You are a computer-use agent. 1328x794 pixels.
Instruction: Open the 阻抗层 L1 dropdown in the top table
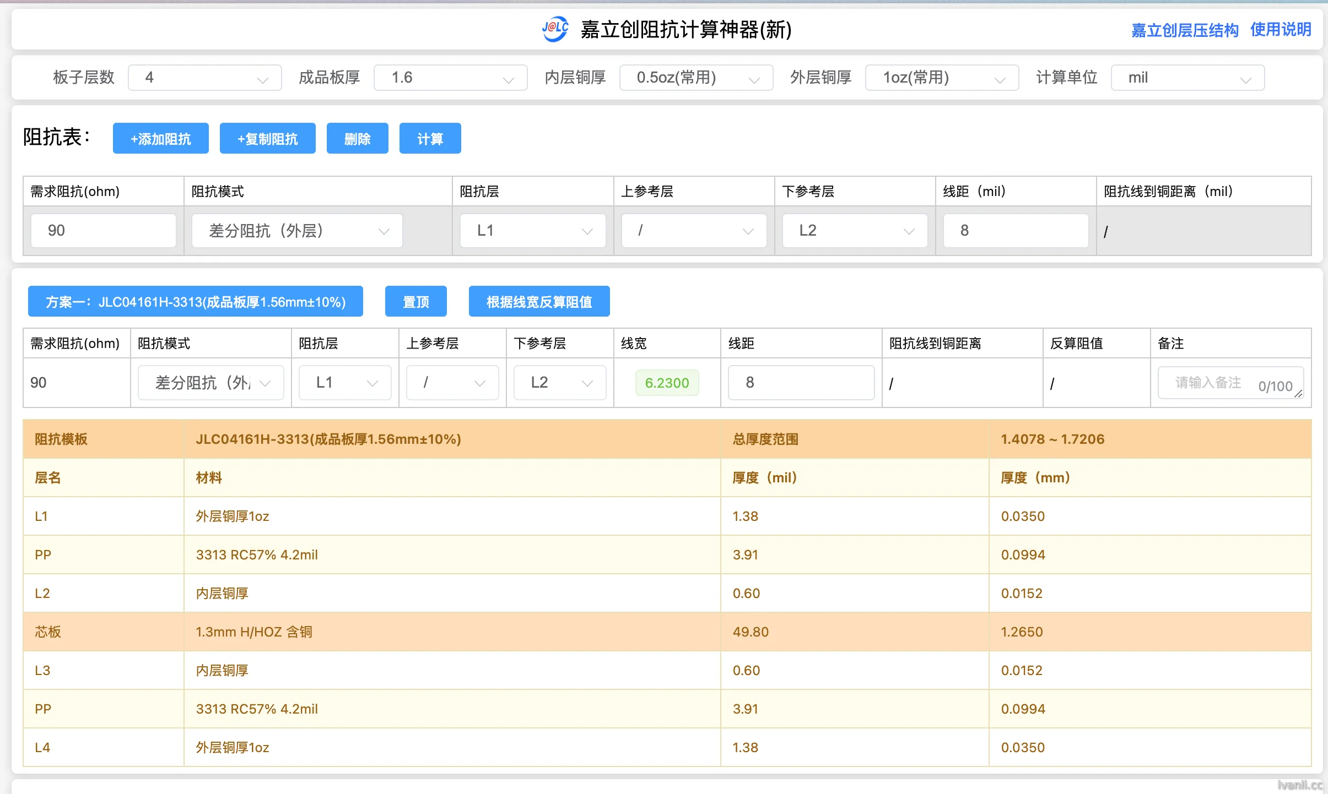[x=533, y=231]
